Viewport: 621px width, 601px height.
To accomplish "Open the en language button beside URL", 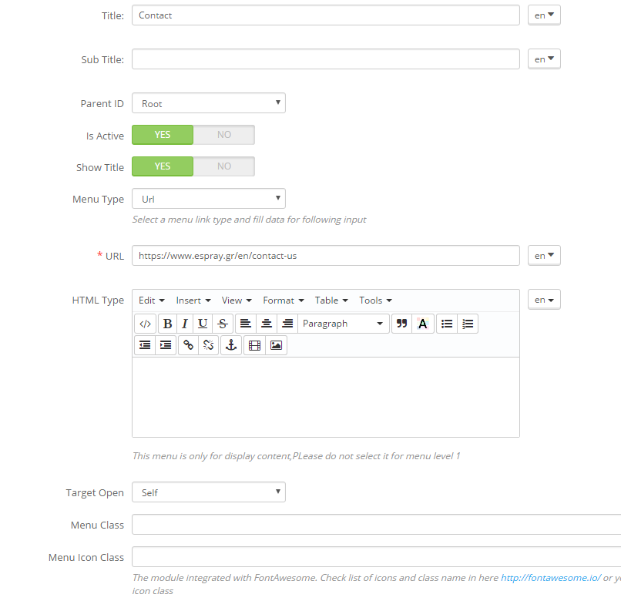I will pyautogui.click(x=544, y=256).
